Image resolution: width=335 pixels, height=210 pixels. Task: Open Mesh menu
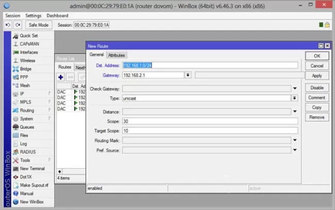coord(25,85)
